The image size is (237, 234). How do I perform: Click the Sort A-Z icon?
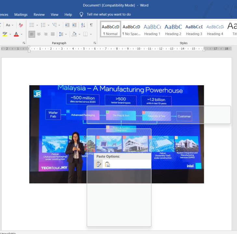[83, 25]
